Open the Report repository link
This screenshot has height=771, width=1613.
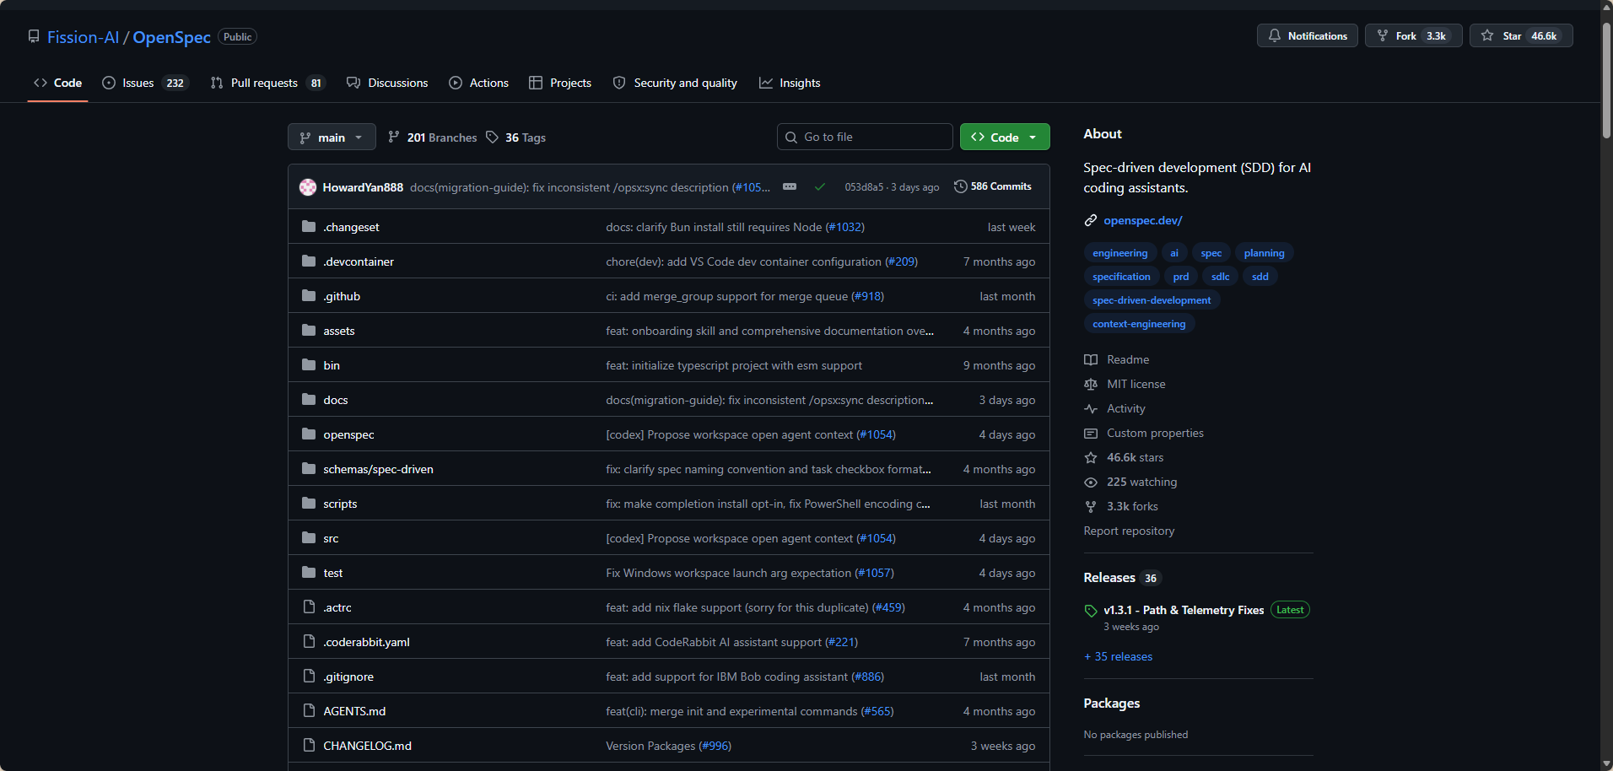click(x=1129, y=531)
